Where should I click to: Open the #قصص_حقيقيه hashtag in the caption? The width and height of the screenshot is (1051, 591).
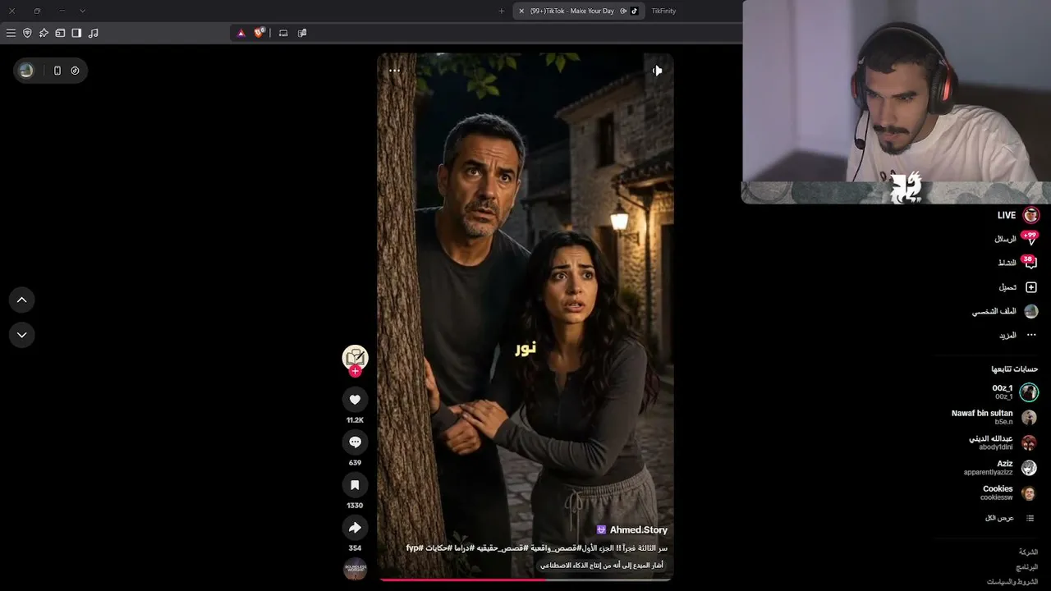[x=501, y=548]
